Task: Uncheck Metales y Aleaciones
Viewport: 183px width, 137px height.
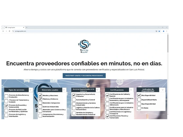Action: pos(40,95)
